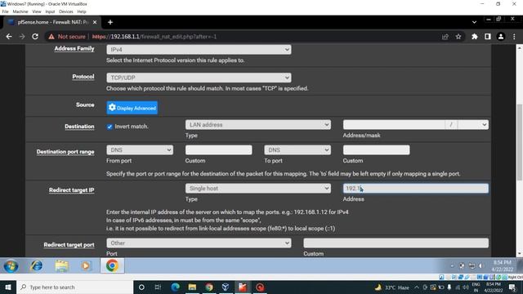The image size is (523, 294).
Task: Click the Destination port range label
Action: pyautogui.click(x=65, y=152)
